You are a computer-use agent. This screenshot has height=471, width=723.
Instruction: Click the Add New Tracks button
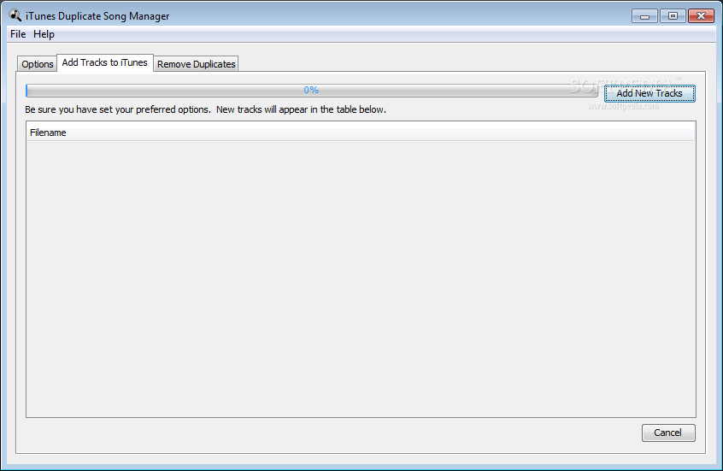(650, 93)
